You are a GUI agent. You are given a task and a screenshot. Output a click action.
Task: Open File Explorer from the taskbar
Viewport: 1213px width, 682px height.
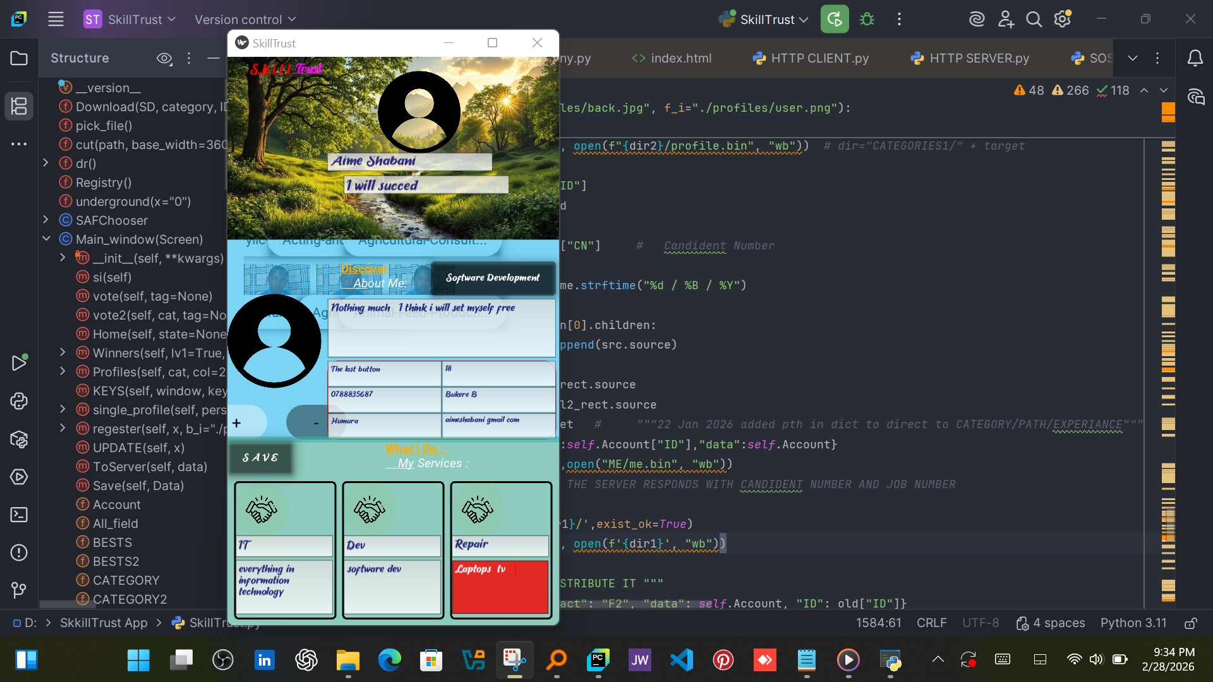(x=348, y=661)
